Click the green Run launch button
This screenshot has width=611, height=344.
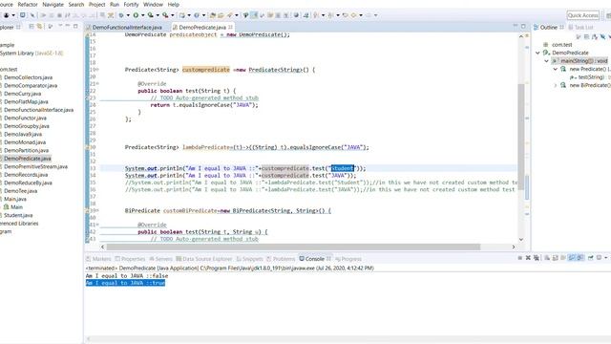coord(136,15)
